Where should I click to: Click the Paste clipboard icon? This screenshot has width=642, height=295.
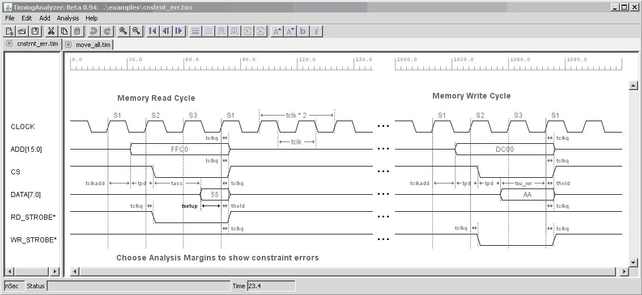(x=77, y=31)
